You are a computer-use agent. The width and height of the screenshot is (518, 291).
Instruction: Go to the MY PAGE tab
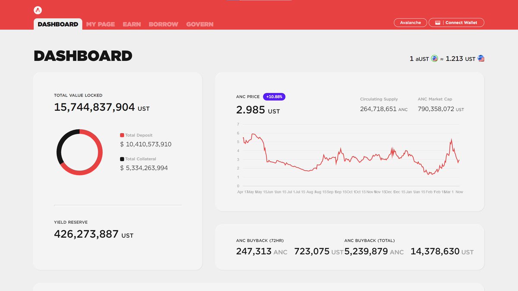(x=101, y=24)
